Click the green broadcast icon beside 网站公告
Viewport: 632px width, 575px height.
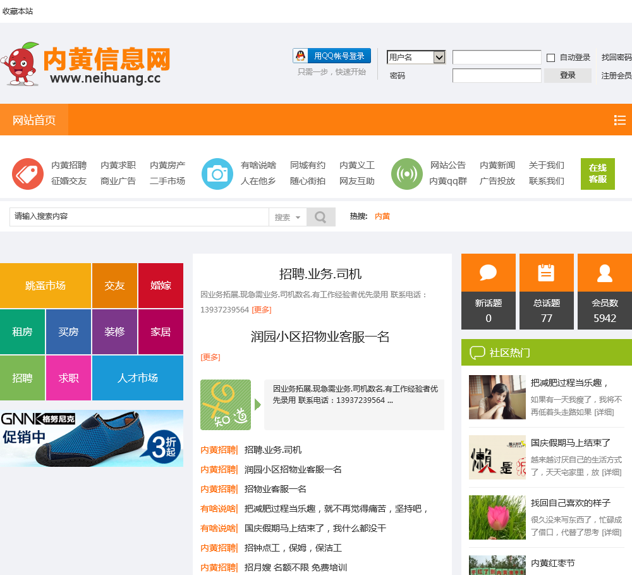pyautogui.click(x=406, y=173)
